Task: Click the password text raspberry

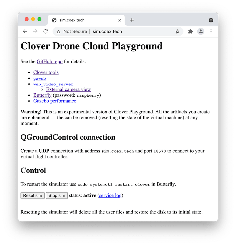Action: [88, 95]
